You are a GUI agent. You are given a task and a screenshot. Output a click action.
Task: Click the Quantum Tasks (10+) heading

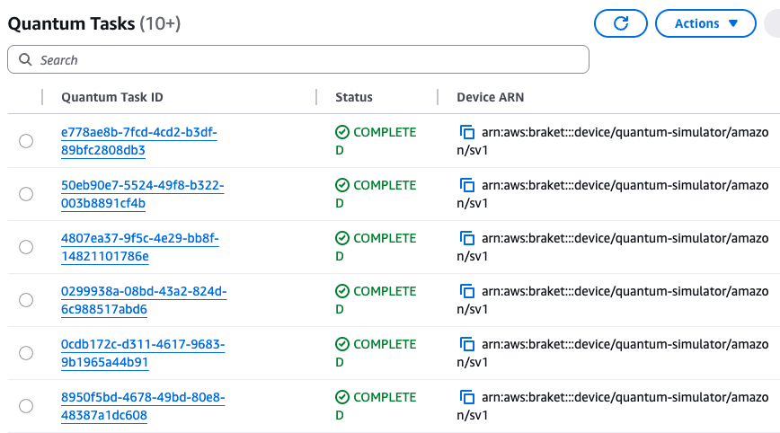[x=94, y=23]
